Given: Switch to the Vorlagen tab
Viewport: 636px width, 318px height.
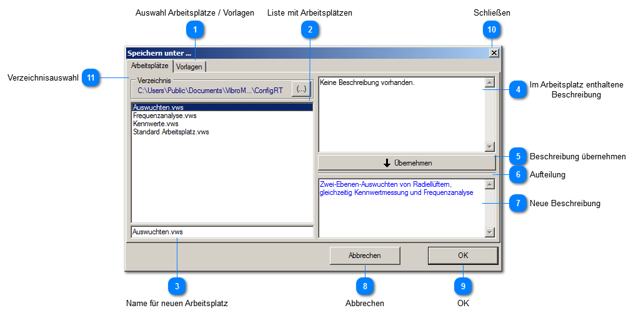Looking at the screenshot, I should [189, 66].
